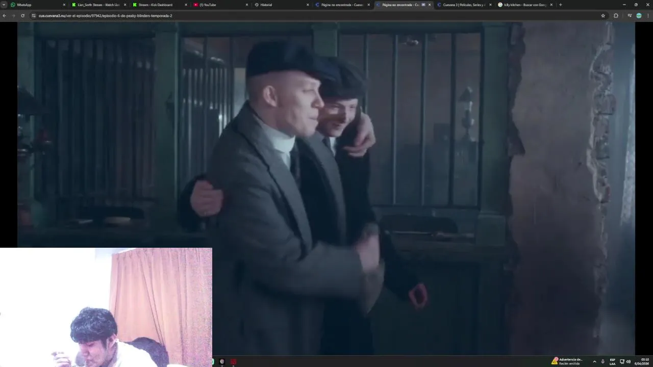Switch to the Historial tab
This screenshot has height=367, width=653.
point(281,5)
